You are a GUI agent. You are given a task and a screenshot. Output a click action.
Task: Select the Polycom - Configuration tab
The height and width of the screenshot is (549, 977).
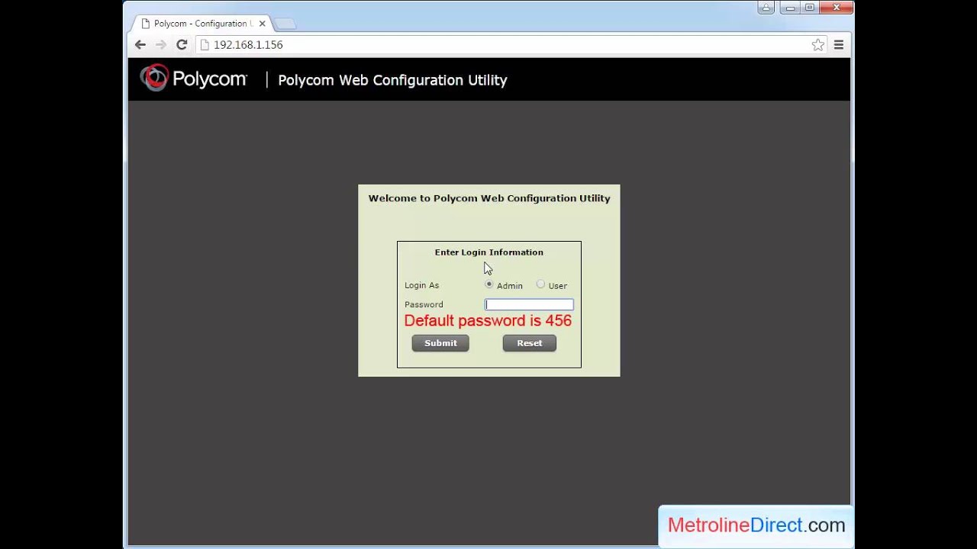(203, 24)
